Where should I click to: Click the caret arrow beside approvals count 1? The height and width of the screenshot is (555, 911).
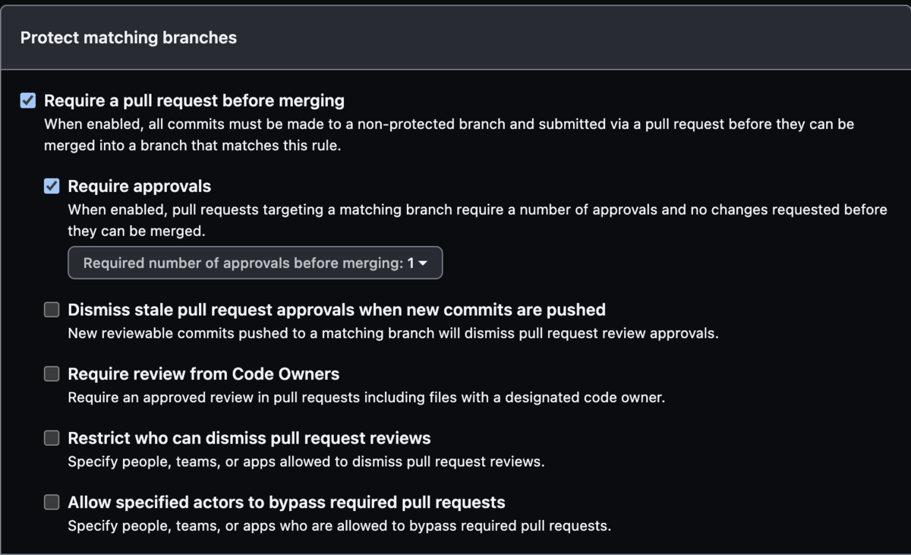(x=423, y=263)
